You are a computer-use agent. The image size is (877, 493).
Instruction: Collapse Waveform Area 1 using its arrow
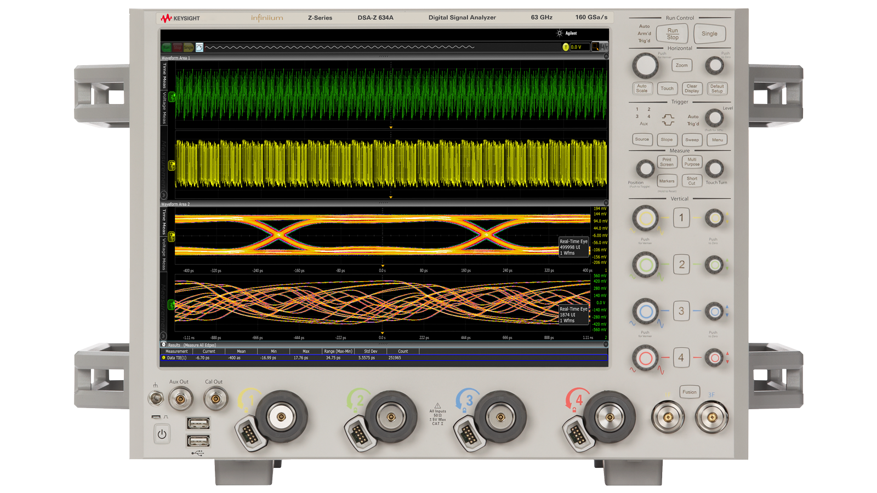(x=606, y=57)
